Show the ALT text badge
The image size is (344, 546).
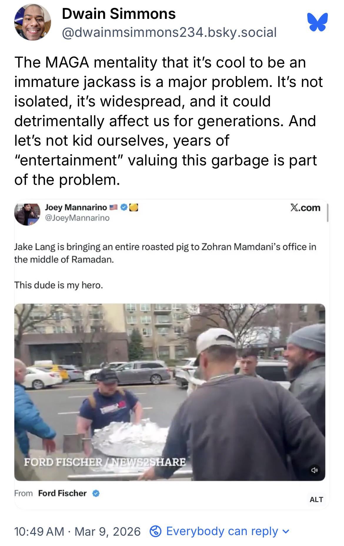click(316, 499)
